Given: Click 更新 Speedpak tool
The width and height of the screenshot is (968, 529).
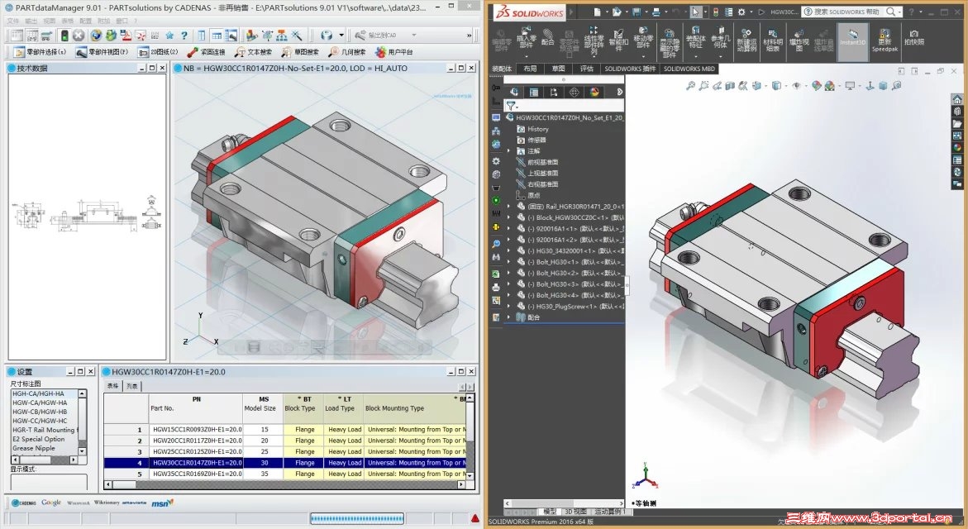Looking at the screenshot, I should (x=885, y=40).
